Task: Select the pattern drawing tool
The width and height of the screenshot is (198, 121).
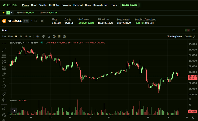Action: [x=4, y=62]
